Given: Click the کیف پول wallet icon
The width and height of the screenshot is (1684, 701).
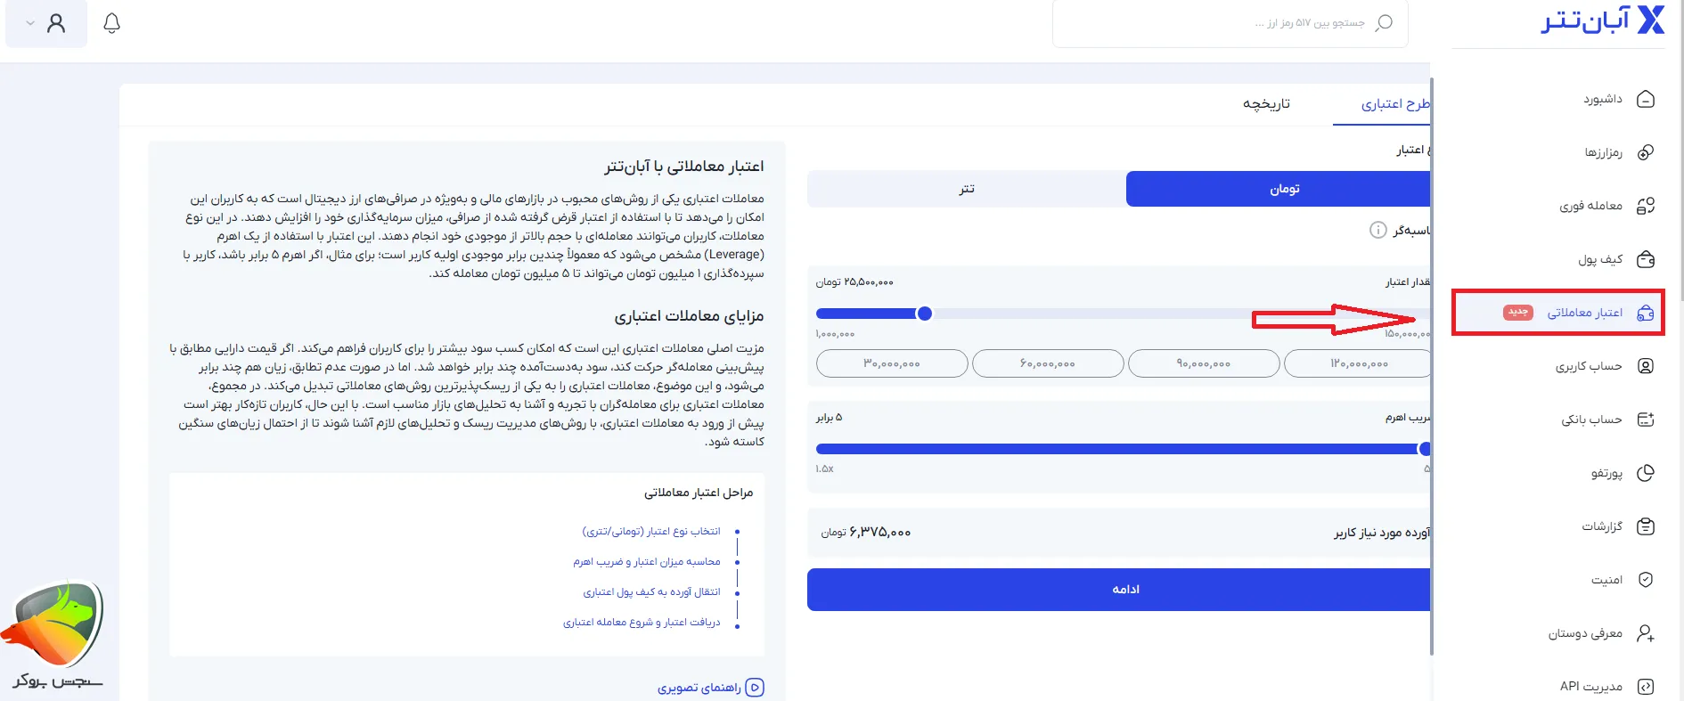Looking at the screenshot, I should 1646,259.
